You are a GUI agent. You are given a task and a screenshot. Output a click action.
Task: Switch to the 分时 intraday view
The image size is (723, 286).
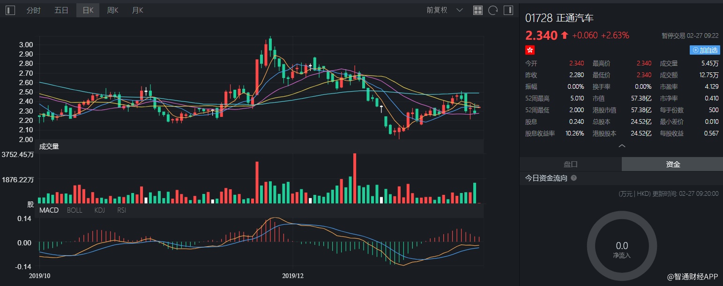click(x=33, y=10)
